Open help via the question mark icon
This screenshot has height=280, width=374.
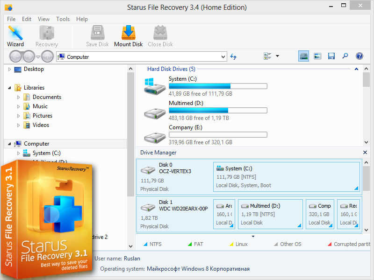tap(359, 56)
